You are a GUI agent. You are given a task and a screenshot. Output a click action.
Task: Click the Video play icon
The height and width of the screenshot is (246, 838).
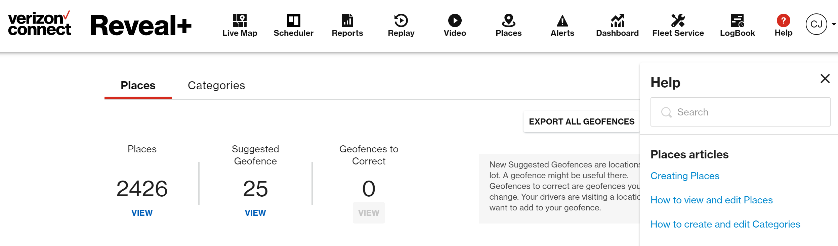pyautogui.click(x=455, y=21)
